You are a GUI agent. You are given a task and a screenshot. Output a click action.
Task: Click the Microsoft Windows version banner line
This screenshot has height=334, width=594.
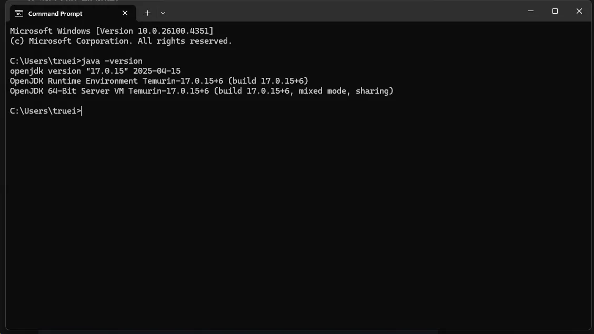tap(112, 31)
